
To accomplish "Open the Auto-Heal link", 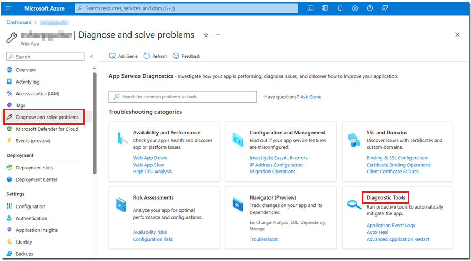I will tap(377, 232).
